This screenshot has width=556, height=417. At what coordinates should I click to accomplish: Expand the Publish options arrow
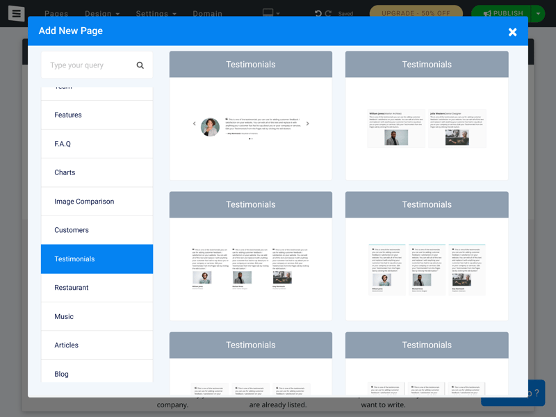[538, 13]
